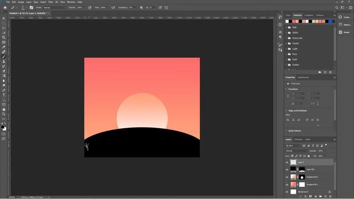Open brush Mode dropdown in options bar
Image resolution: width=354 pixels, height=199 pixels.
54,7
